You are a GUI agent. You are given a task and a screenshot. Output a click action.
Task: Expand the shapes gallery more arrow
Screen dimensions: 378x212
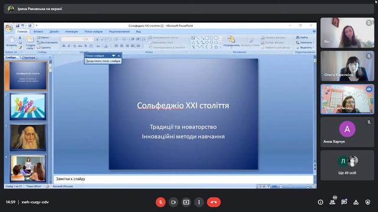click(x=220, y=47)
